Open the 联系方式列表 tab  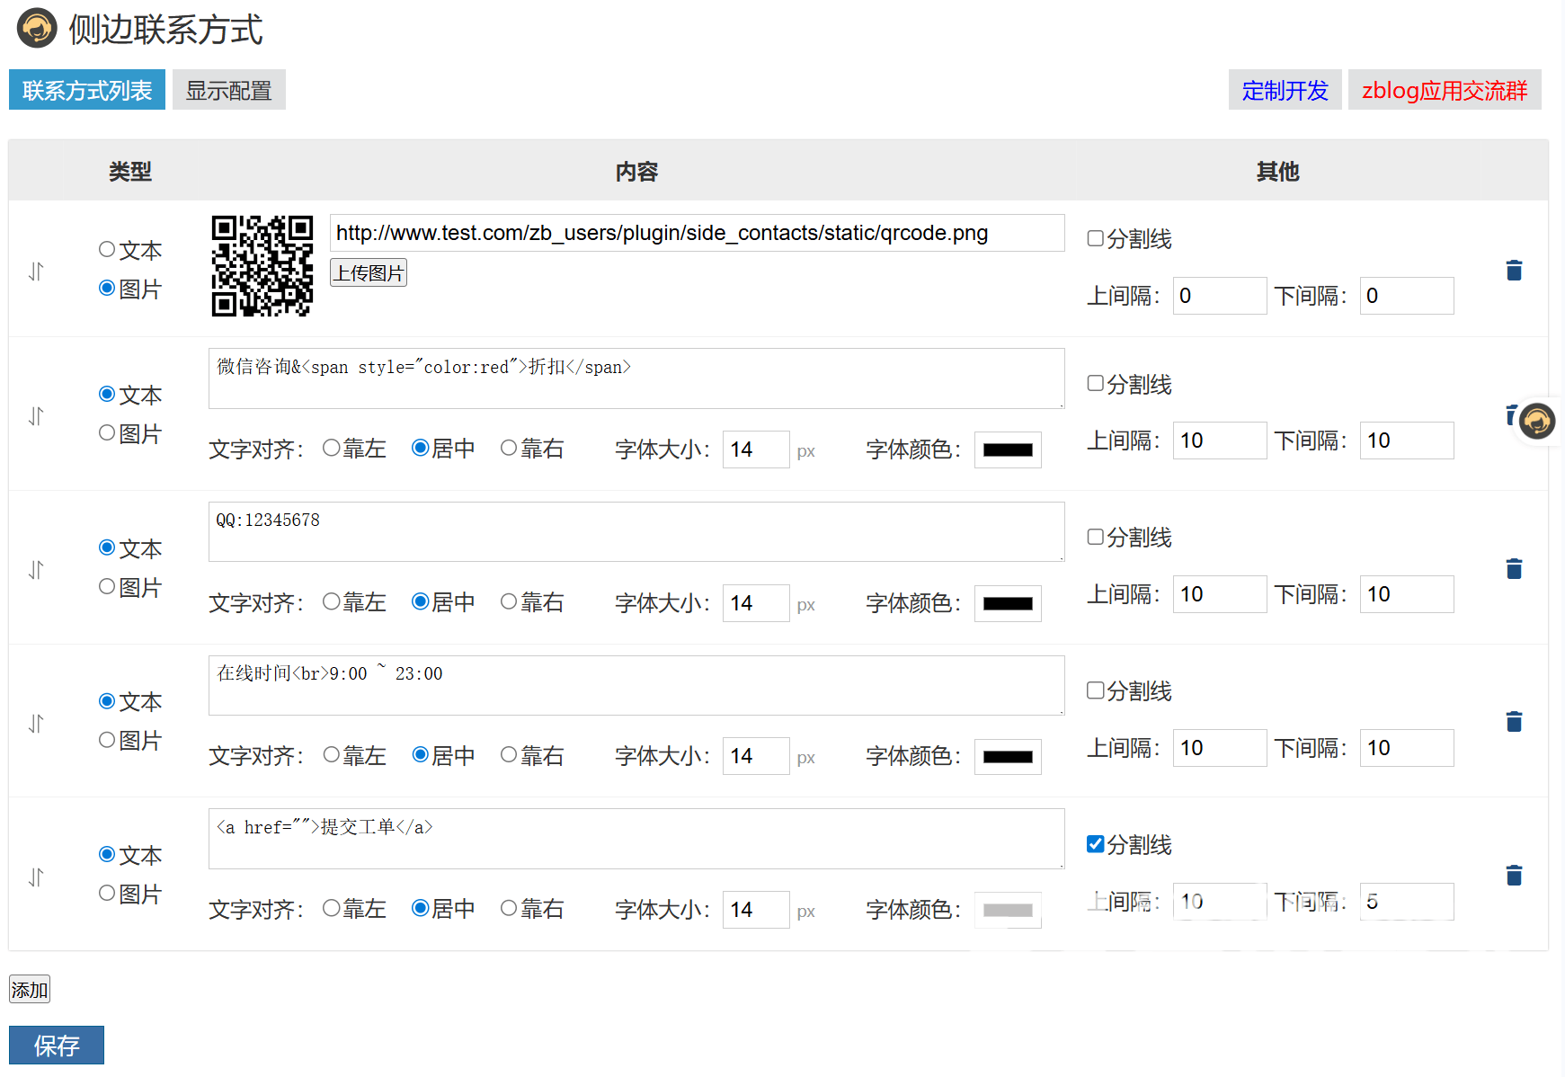87,90
